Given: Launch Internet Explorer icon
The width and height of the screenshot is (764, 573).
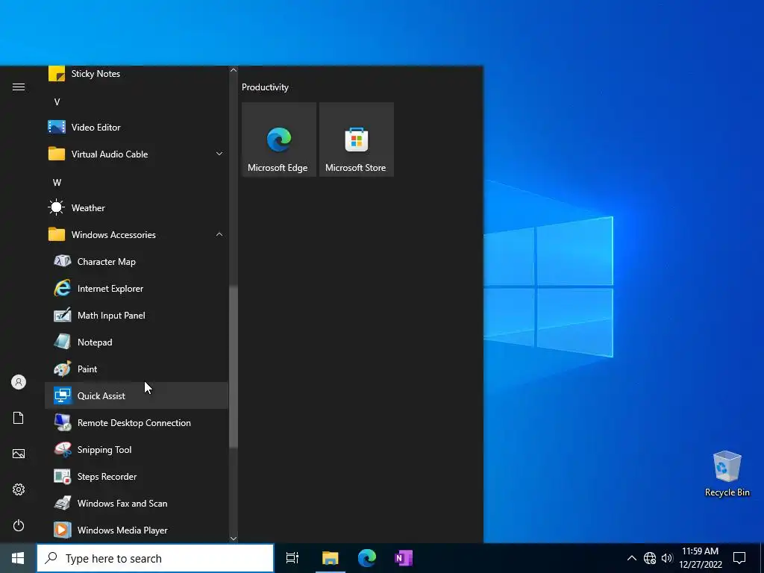Looking at the screenshot, I should coord(63,289).
